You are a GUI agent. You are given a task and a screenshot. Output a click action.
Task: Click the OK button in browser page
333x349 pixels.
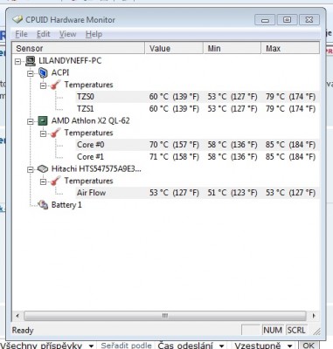tap(309, 346)
